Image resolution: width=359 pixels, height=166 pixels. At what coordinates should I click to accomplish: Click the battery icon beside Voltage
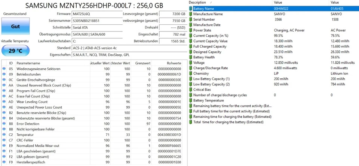tap(190, 63)
